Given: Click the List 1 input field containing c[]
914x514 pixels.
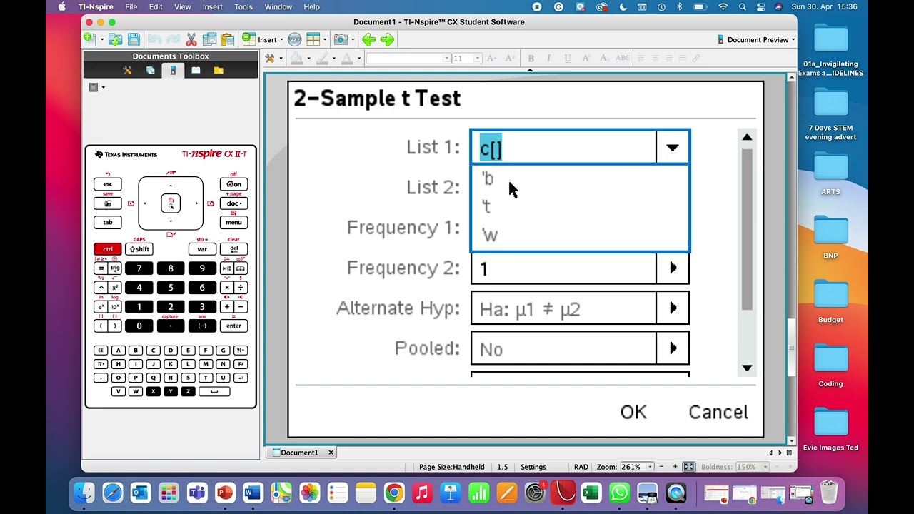Looking at the screenshot, I should pyautogui.click(x=563, y=147).
